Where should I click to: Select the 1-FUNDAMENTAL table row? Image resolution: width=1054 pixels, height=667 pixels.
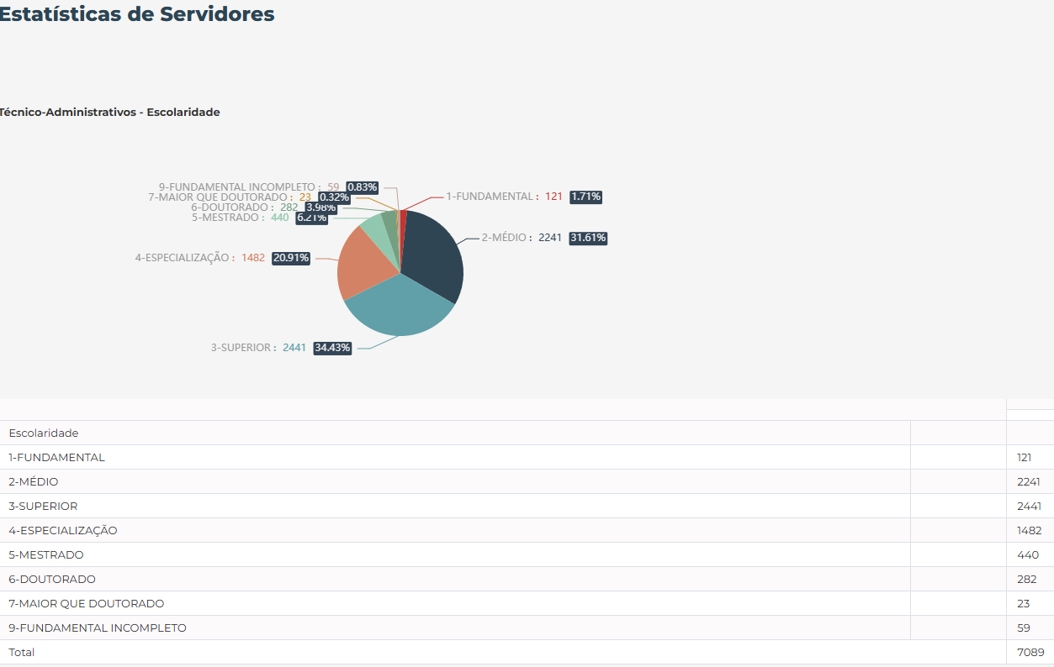(57, 458)
